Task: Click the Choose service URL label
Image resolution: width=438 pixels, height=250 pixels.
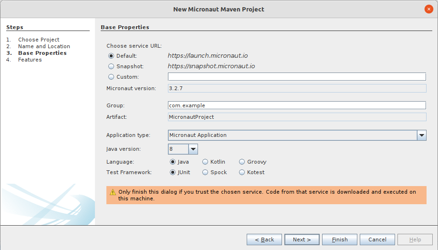Action: click(134, 46)
